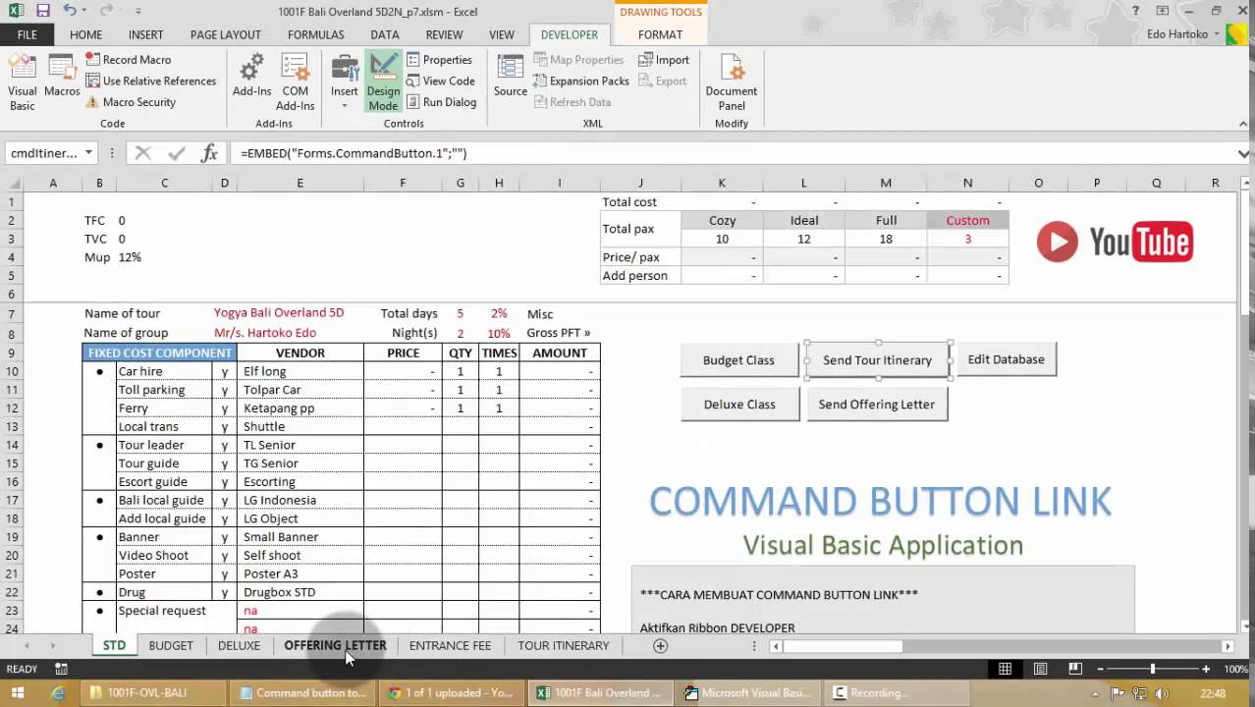This screenshot has width=1255, height=707.
Task: Click the Budget Class button
Action: [x=738, y=360]
